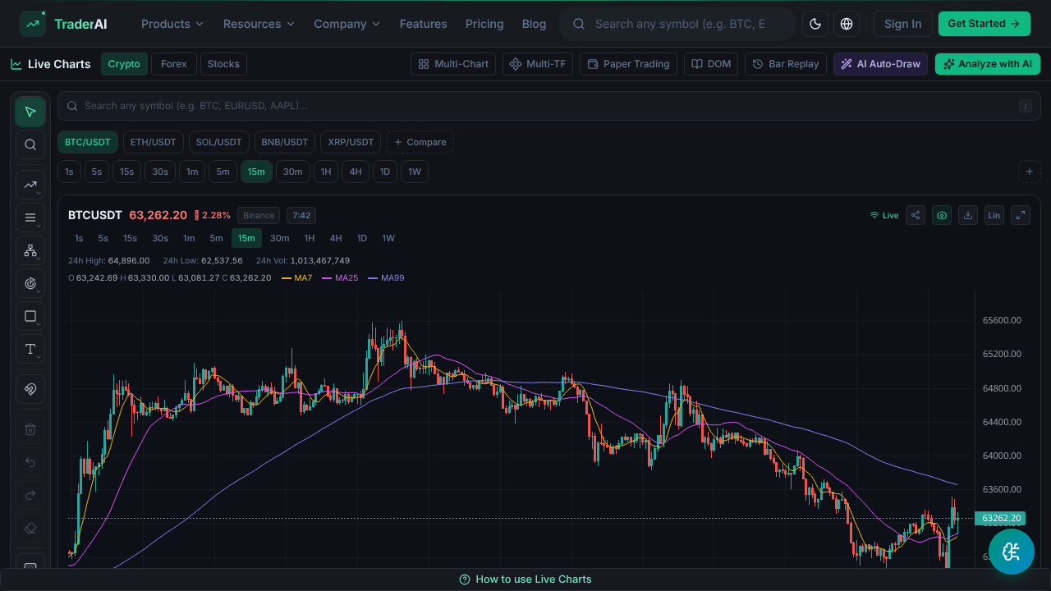Viewport: 1051px width, 591px height.
Task: Choose the 1H timeframe in top row
Action: (326, 172)
